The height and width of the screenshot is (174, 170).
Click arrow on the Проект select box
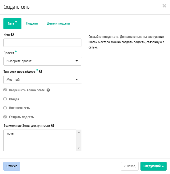76,61
